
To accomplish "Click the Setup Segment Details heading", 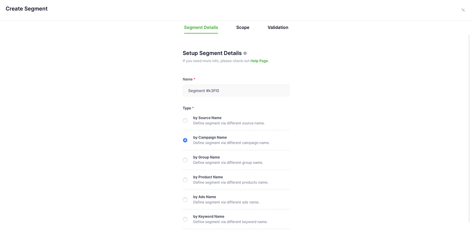I will click(212, 53).
